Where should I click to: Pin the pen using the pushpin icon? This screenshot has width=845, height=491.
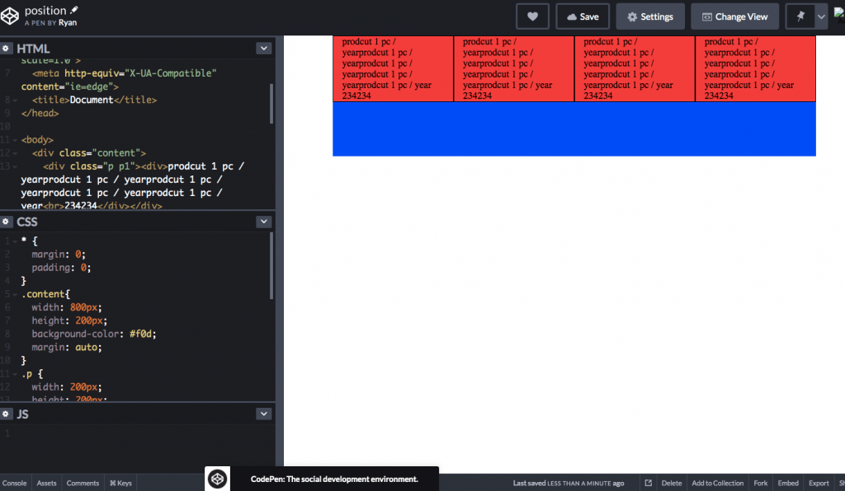pyautogui.click(x=800, y=16)
